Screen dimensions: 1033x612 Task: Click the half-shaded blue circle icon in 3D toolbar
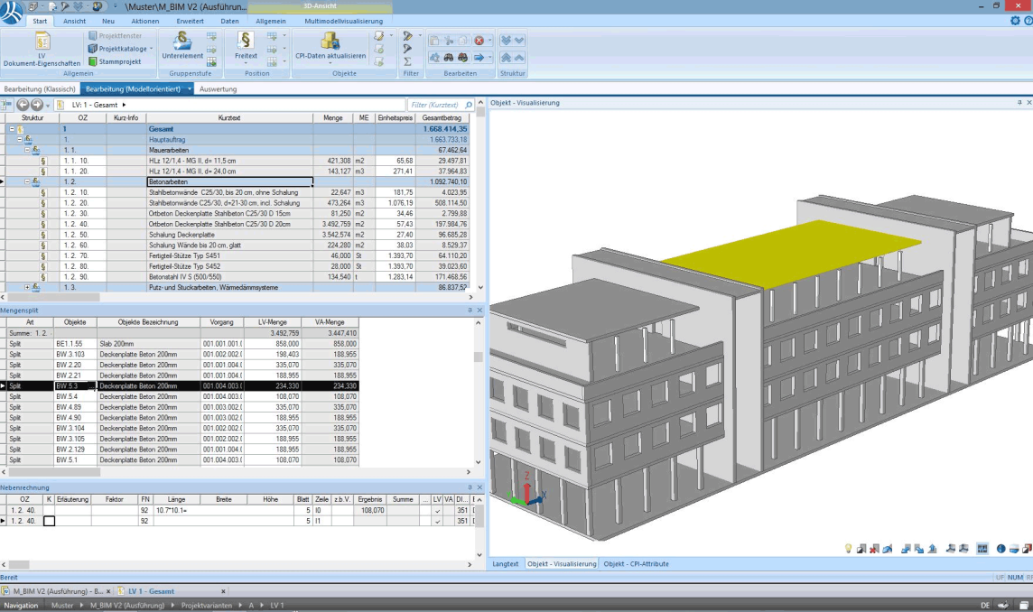point(1000,548)
